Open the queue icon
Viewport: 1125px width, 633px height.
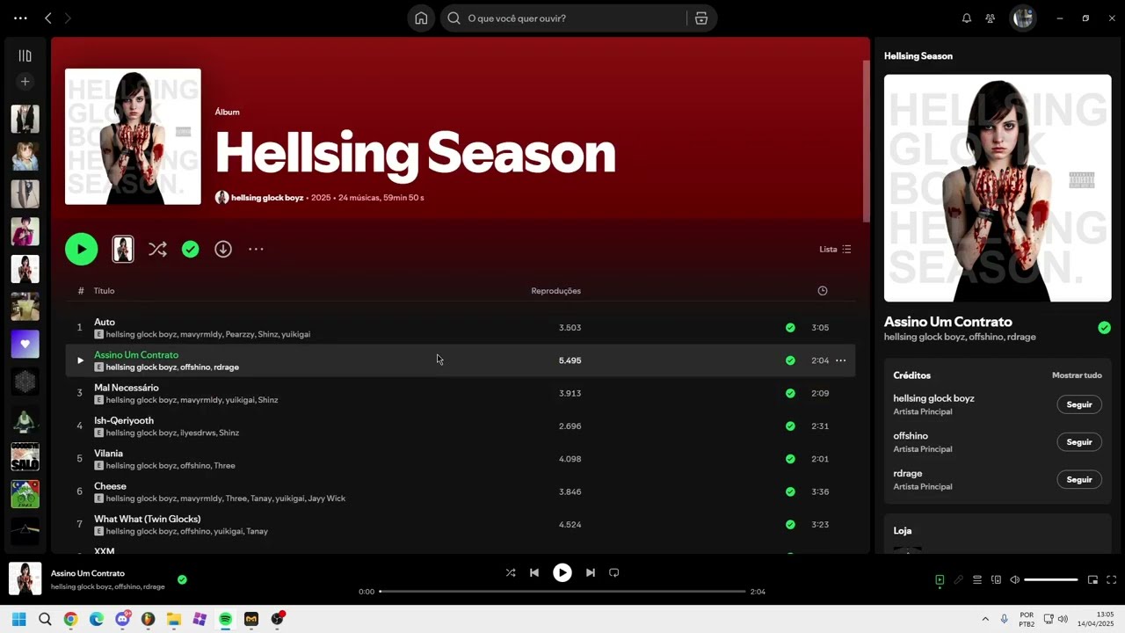point(977,579)
